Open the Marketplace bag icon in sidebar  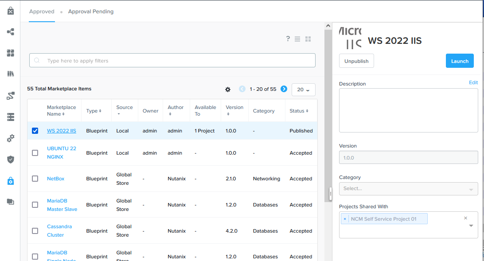tap(11, 11)
